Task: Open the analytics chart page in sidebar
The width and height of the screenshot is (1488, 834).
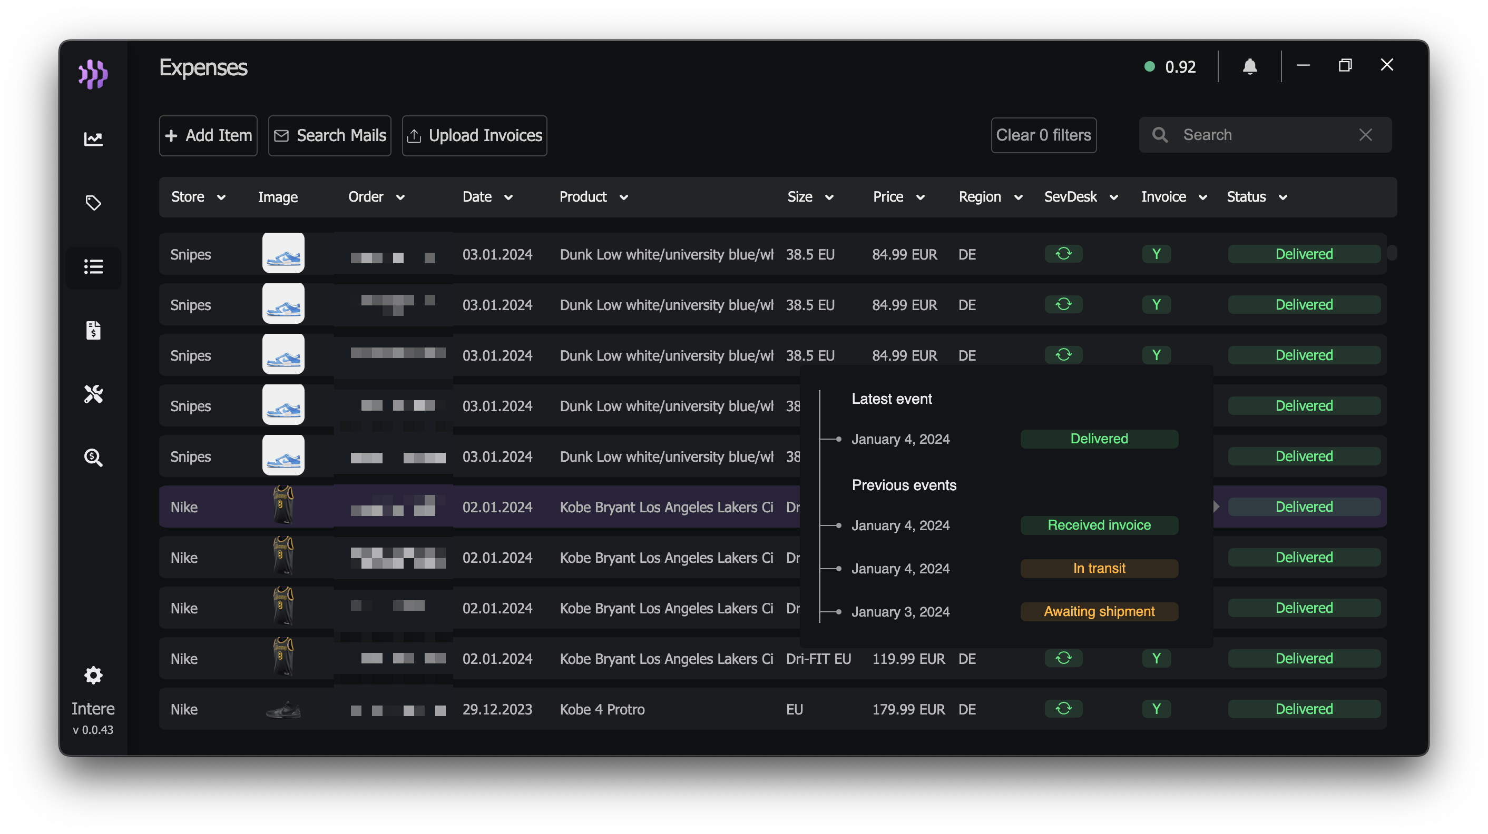Action: [93, 138]
